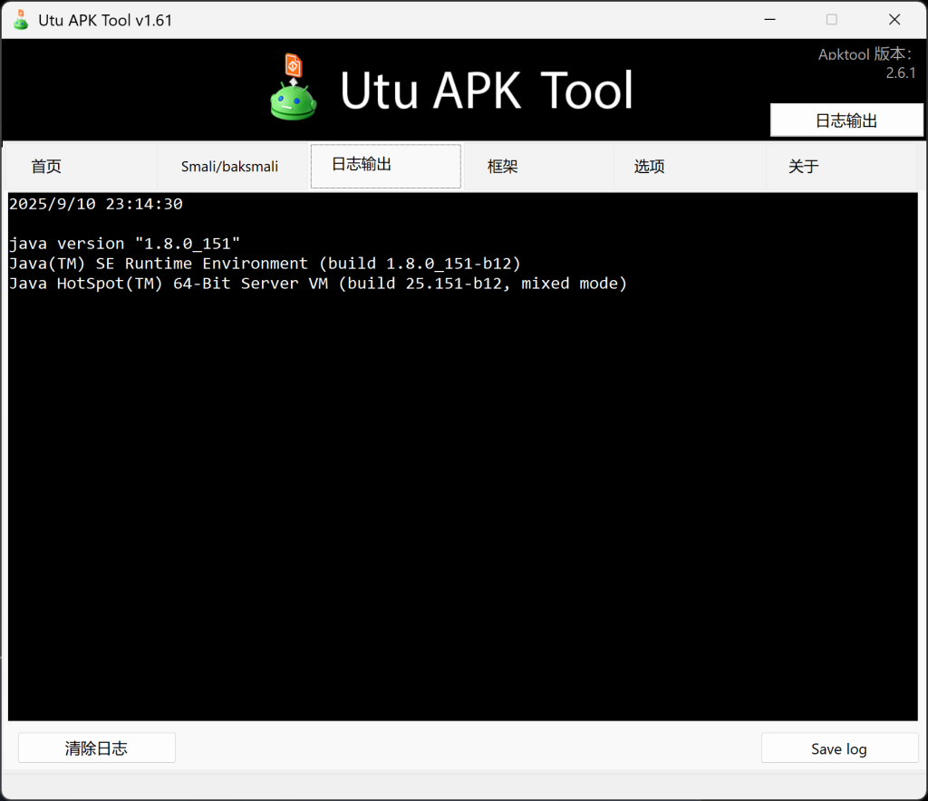This screenshot has width=928, height=801.
Task: Click the timestamp 2025/9/10 23:14:30 log line
Action: tap(96, 204)
